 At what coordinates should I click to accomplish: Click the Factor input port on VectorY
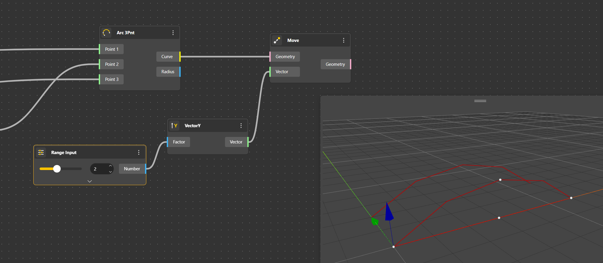[178, 142]
